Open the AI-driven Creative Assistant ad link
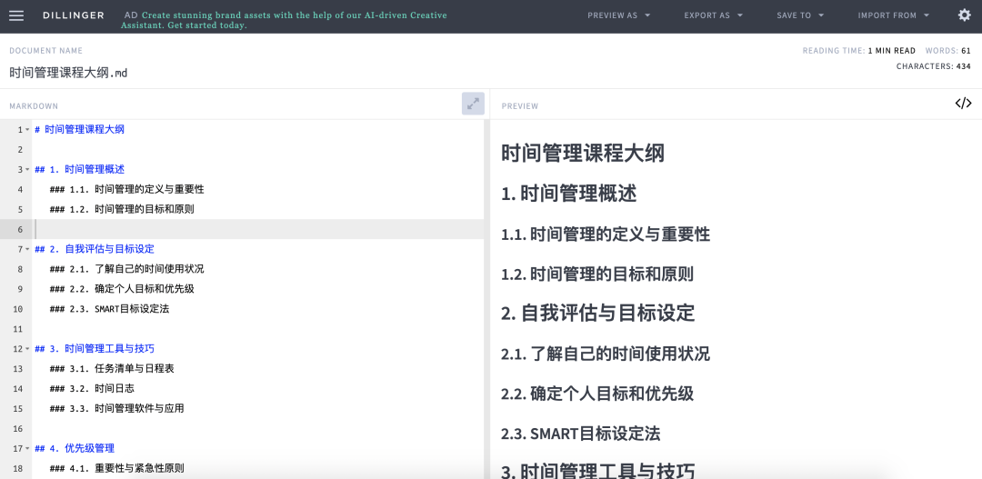982x479 pixels. pos(284,20)
